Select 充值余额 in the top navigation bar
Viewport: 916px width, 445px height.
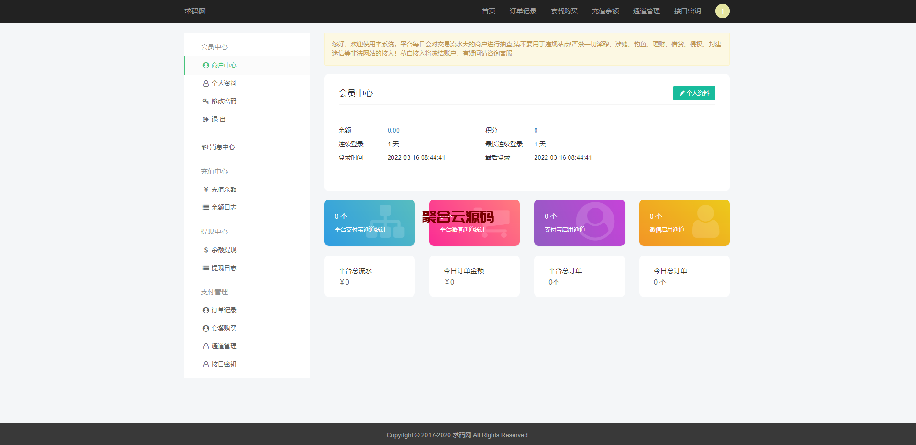click(x=605, y=11)
